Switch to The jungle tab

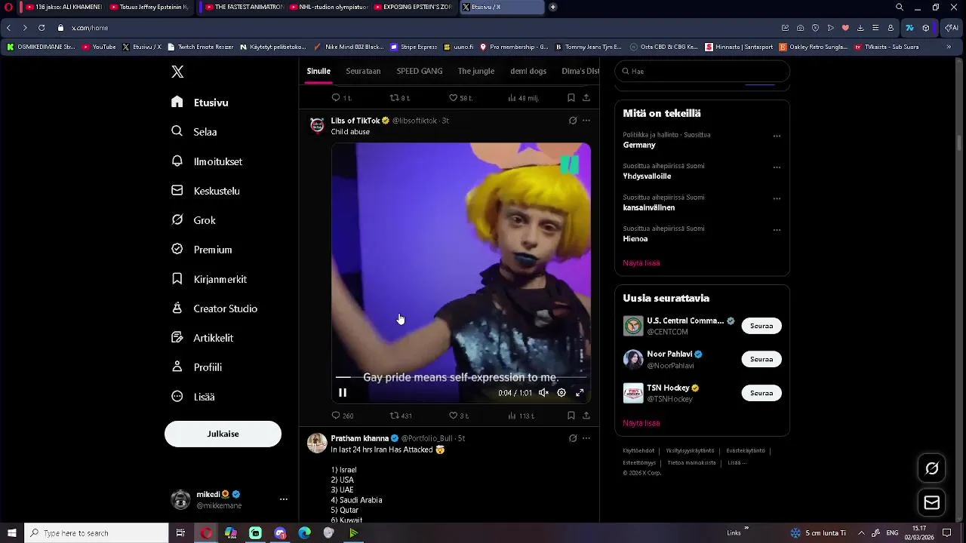[476, 71]
